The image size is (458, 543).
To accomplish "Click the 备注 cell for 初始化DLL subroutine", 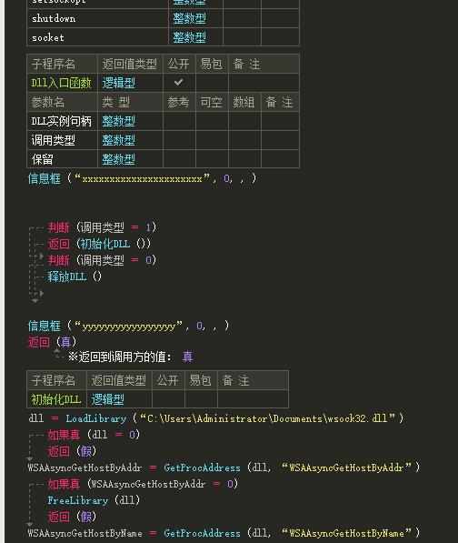I will coord(253,399).
